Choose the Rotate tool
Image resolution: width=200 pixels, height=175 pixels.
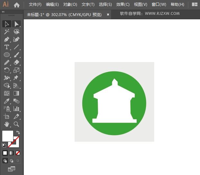click(7, 70)
